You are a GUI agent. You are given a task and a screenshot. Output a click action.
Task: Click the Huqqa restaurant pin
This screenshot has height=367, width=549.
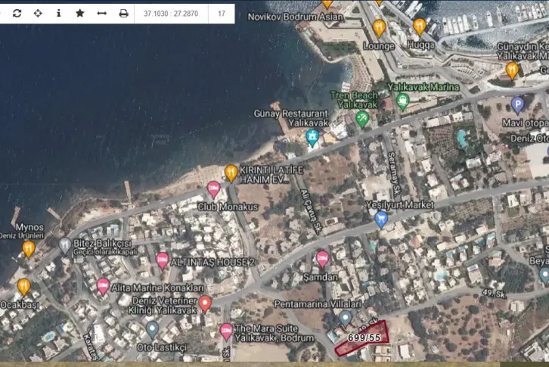tap(419, 27)
